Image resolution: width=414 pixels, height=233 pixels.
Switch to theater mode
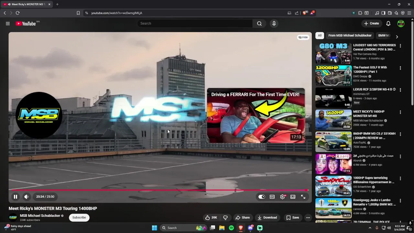tap(293, 197)
